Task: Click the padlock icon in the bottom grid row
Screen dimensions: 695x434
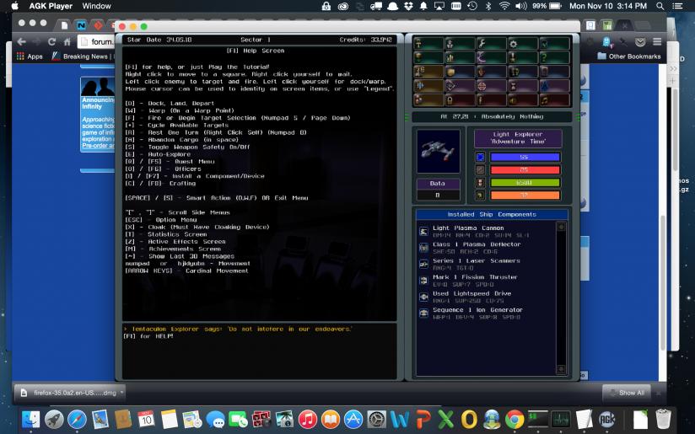Action: point(450,100)
